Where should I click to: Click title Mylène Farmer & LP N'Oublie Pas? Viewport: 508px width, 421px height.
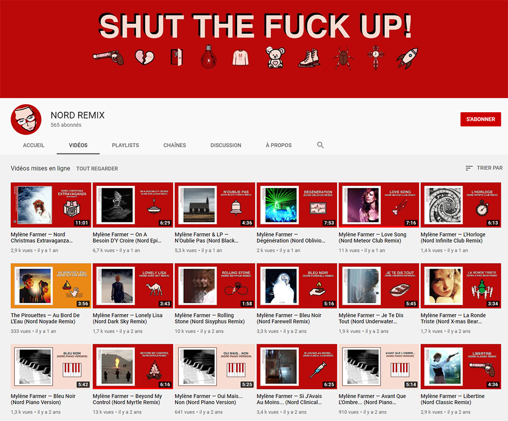(207, 237)
